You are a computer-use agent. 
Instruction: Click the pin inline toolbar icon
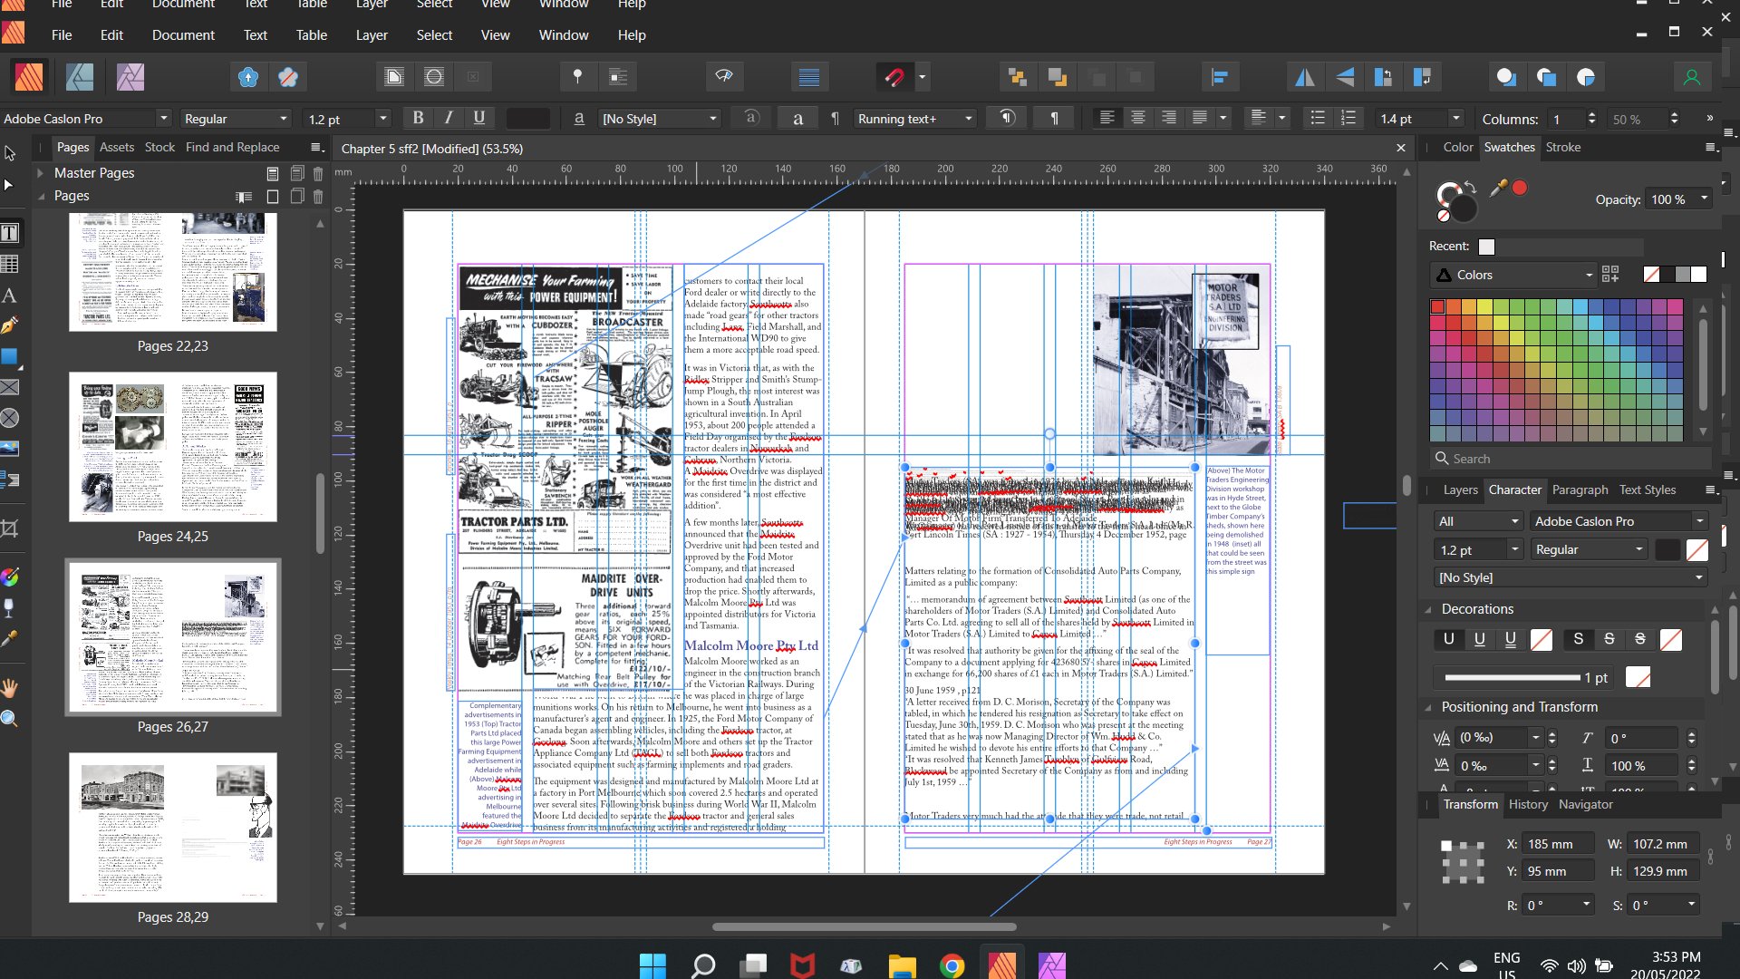pos(577,77)
